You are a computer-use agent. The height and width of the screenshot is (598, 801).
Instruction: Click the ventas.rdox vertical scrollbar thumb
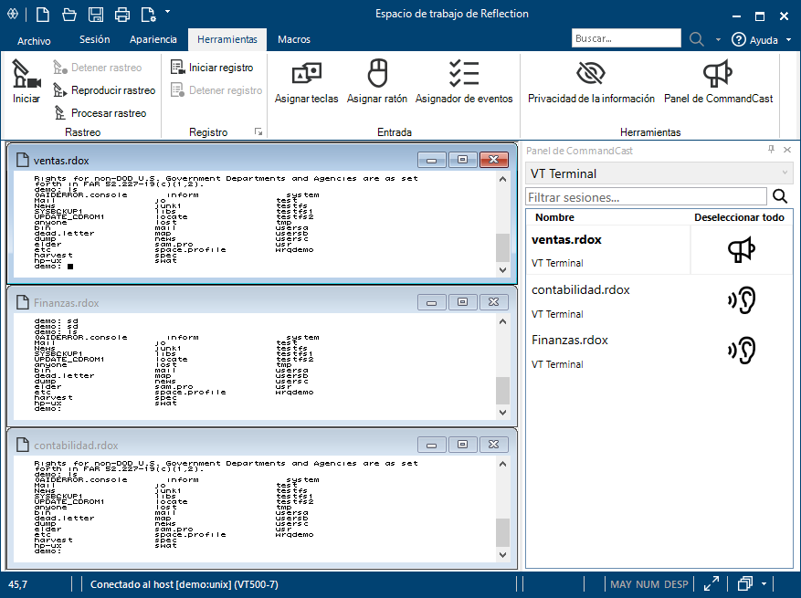[x=502, y=247]
